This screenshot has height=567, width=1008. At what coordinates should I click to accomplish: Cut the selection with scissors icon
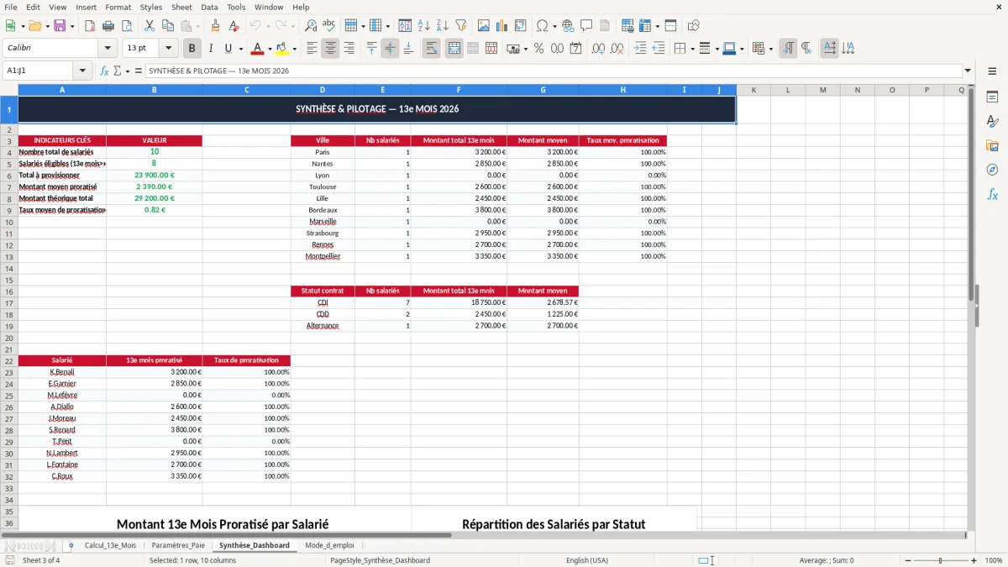[x=150, y=26]
